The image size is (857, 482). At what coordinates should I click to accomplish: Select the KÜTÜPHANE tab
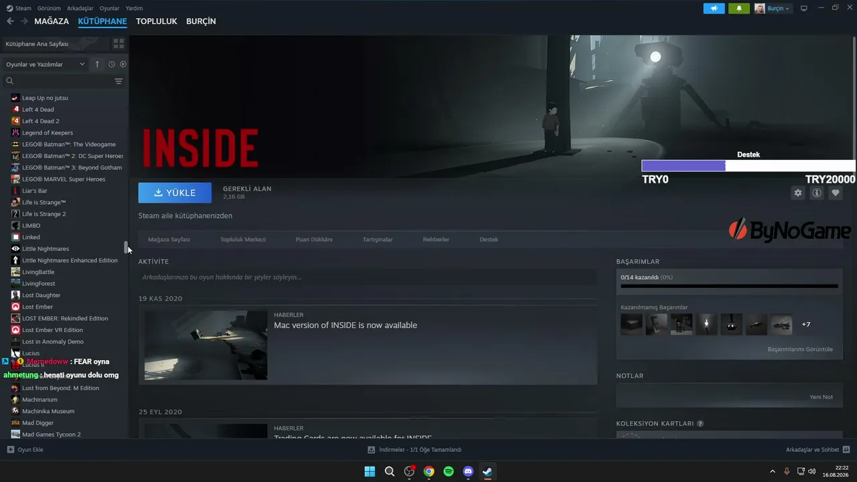click(102, 21)
